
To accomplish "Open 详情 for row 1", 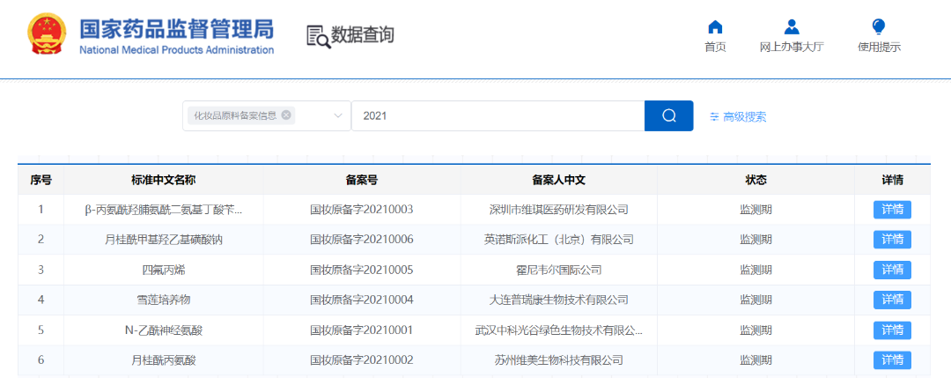I will [892, 210].
